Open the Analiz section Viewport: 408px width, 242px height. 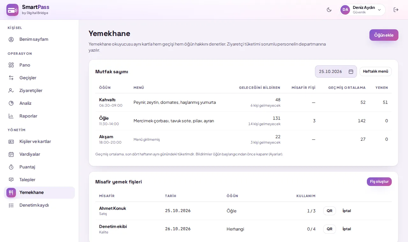(x=39, y=103)
